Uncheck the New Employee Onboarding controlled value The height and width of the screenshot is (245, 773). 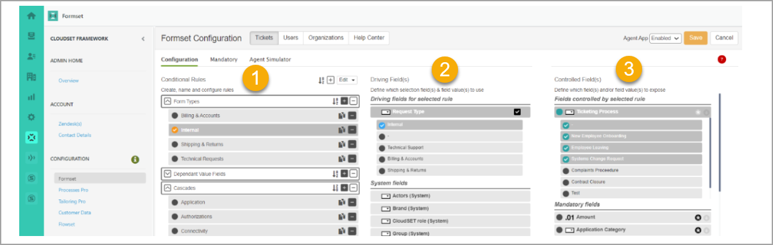tap(566, 136)
